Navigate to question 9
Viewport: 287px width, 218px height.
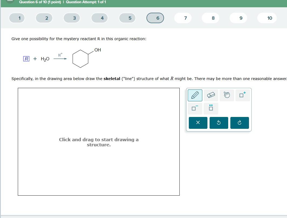point(238,18)
